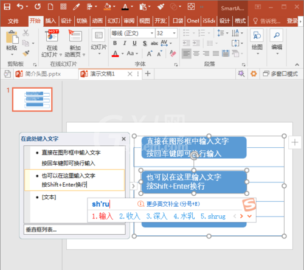
Task: Click the Save icon in quick access toolbar
Action: 7,7
